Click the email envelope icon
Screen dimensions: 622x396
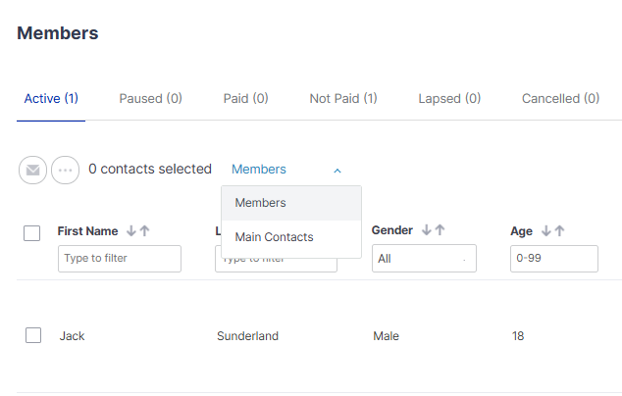pos(32,170)
